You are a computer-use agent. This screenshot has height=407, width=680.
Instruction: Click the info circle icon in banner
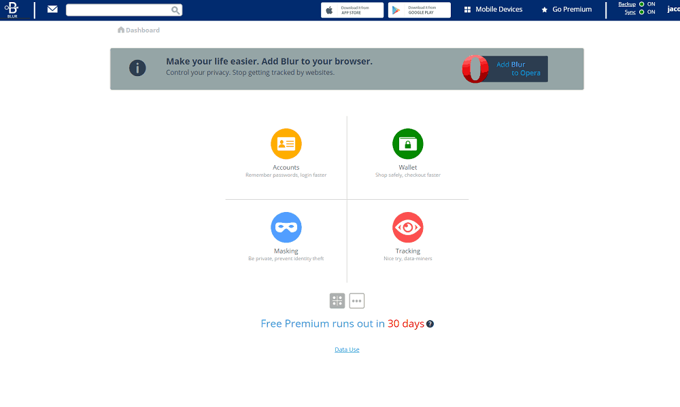[137, 68]
